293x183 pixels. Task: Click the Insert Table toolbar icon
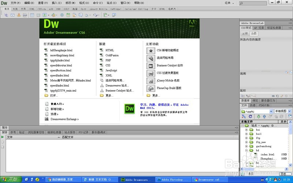click(32, 15)
